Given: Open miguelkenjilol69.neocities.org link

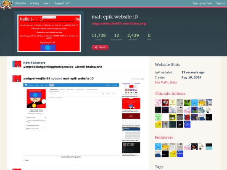Looking at the screenshot, I should click(119, 24).
